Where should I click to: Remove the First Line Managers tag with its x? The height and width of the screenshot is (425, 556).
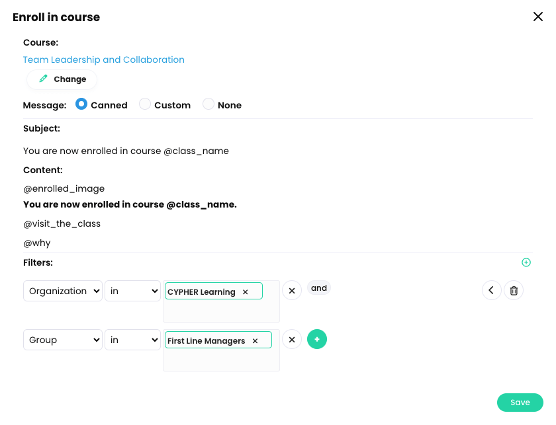tap(254, 340)
